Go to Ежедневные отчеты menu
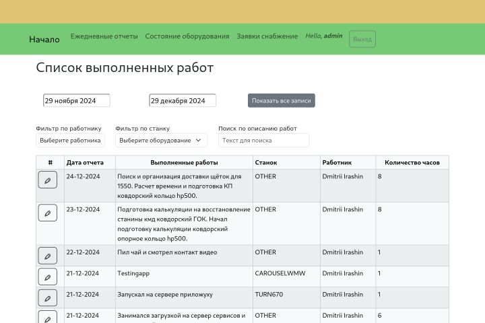The width and height of the screenshot is (485, 323). pos(104,36)
